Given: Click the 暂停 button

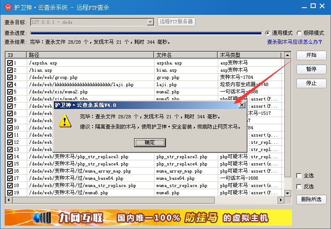Looking at the screenshot, I should tap(311, 69).
